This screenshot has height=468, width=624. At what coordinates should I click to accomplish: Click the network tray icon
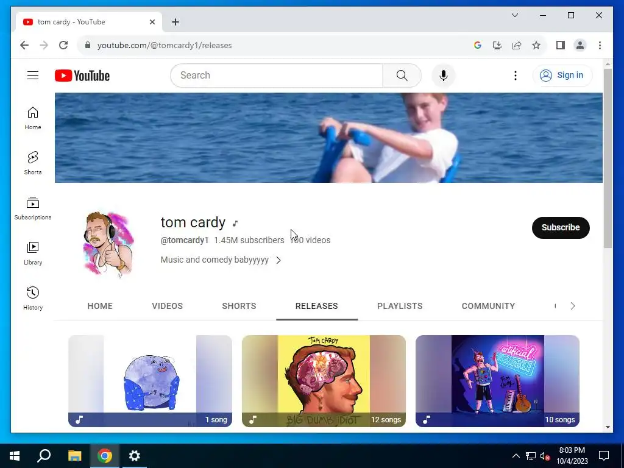[531, 456]
